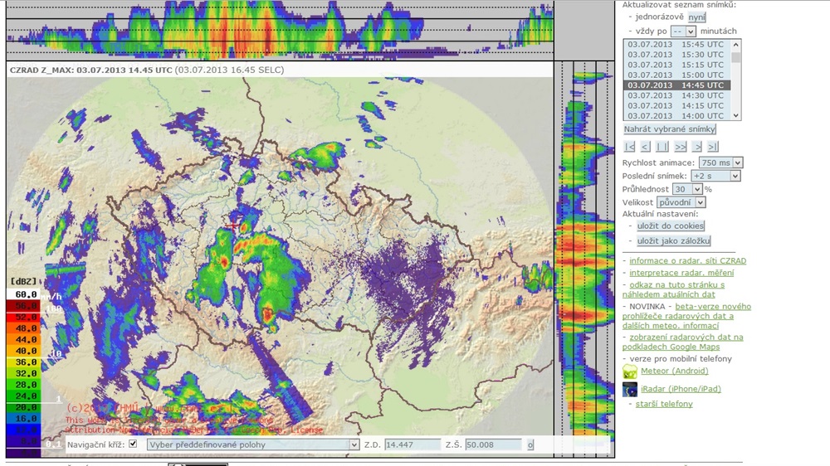The height and width of the screenshot is (466, 830).
Task: Select the 14:15 UTC frame in list
Action: (x=676, y=105)
